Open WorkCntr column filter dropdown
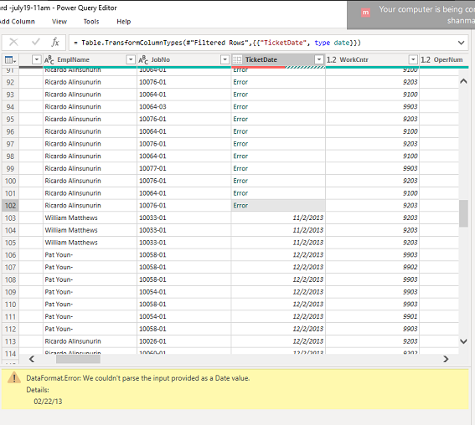 click(413, 59)
